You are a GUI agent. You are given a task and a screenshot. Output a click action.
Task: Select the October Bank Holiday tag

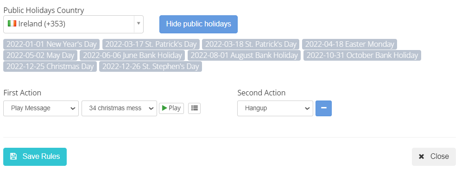[362, 55]
